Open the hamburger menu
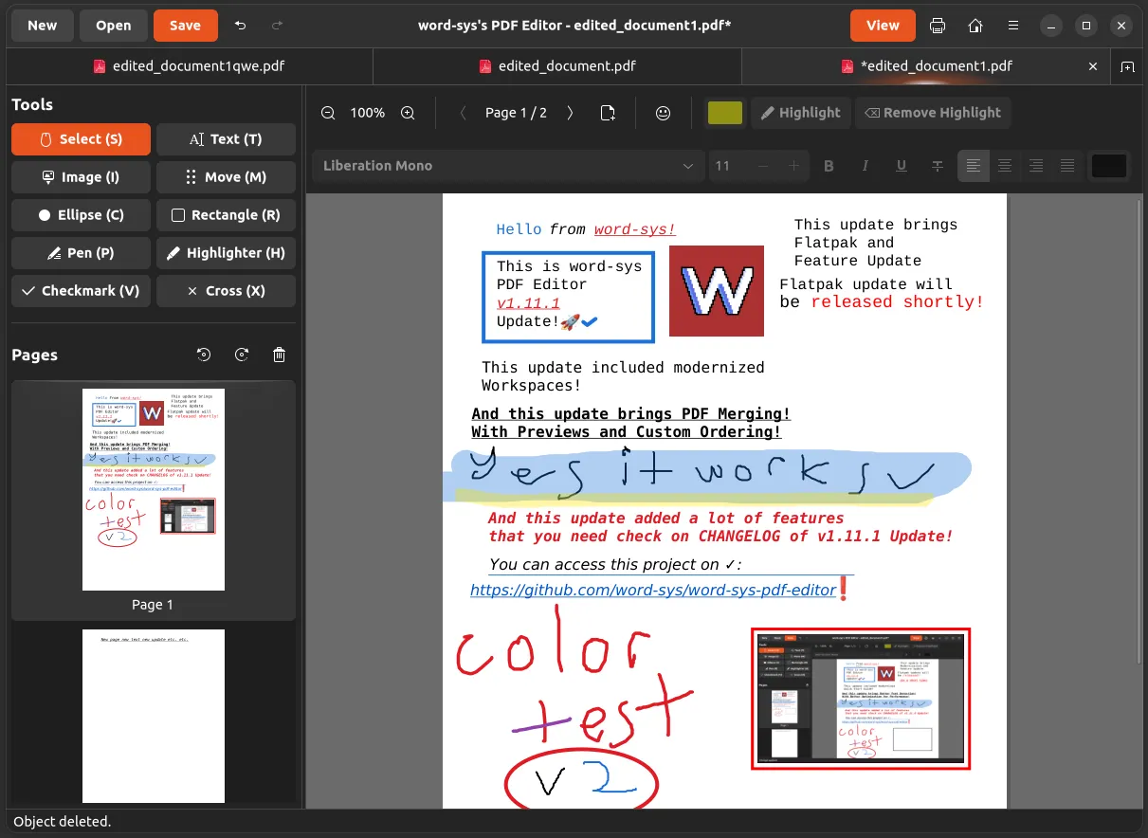Image resolution: width=1148 pixels, height=838 pixels. [1013, 26]
